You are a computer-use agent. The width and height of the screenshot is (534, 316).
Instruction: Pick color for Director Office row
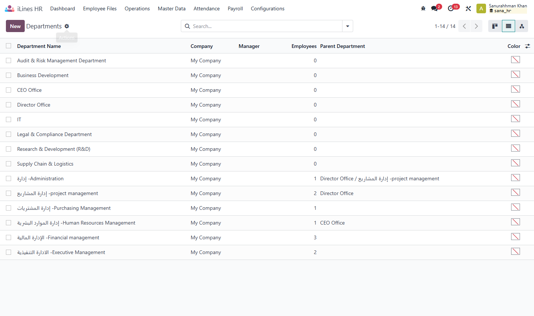click(516, 104)
